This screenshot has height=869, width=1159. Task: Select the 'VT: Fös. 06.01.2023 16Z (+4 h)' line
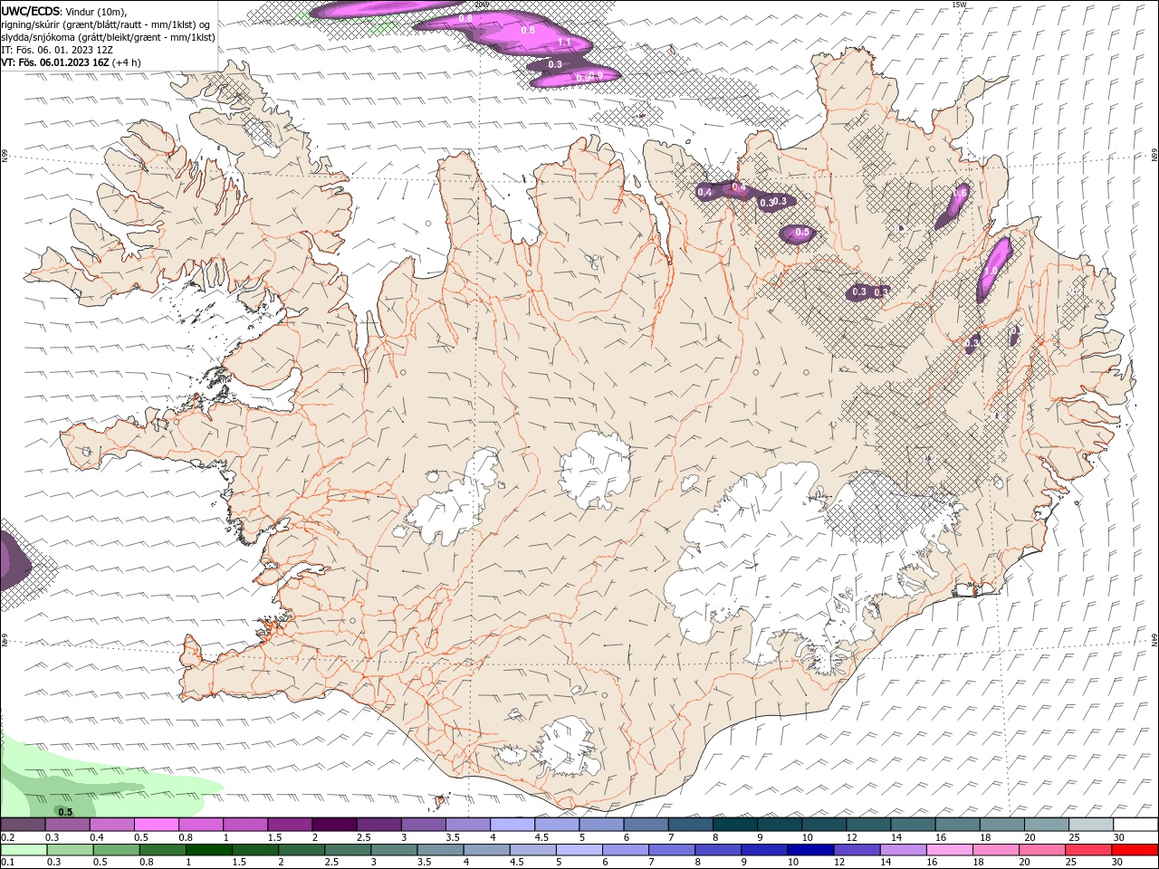click(x=71, y=62)
